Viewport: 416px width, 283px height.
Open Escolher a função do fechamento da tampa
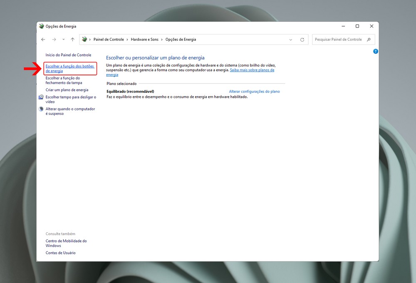64,80
